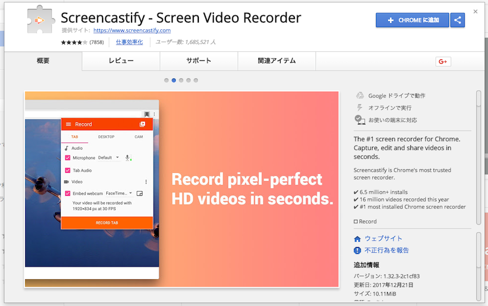Toggle the Embed webcam checkbox
This screenshot has height=306, width=488.
67,193
